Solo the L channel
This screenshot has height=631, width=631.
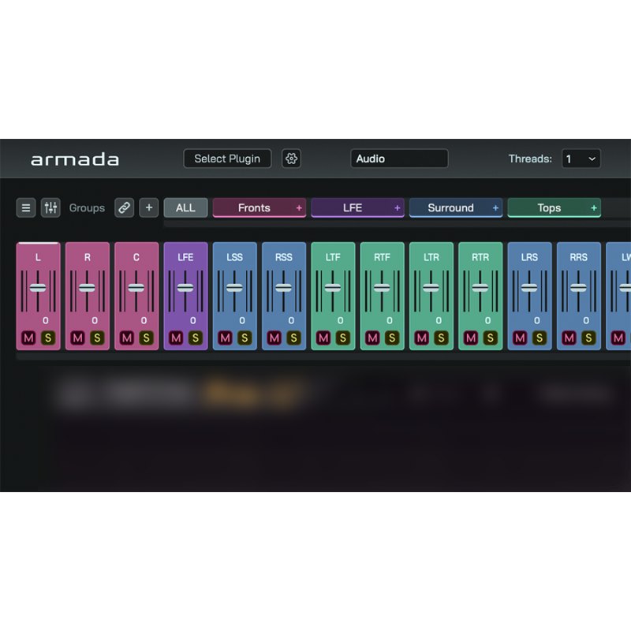click(x=48, y=338)
